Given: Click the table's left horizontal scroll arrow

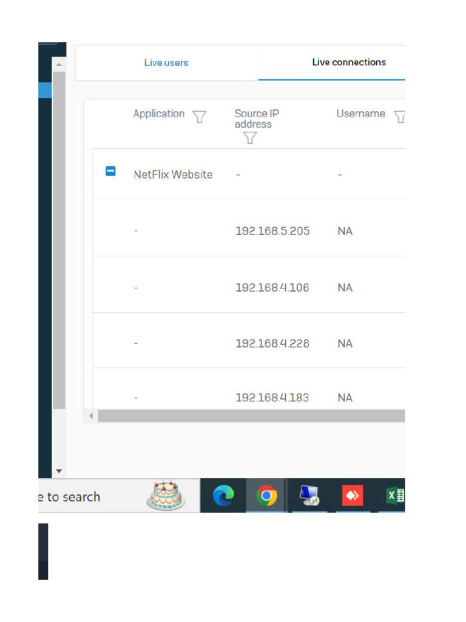Looking at the screenshot, I should [x=91, y=416].
